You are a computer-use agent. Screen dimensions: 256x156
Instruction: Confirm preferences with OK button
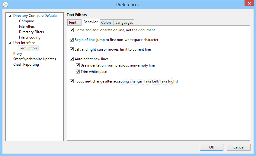tap(212, 147)
